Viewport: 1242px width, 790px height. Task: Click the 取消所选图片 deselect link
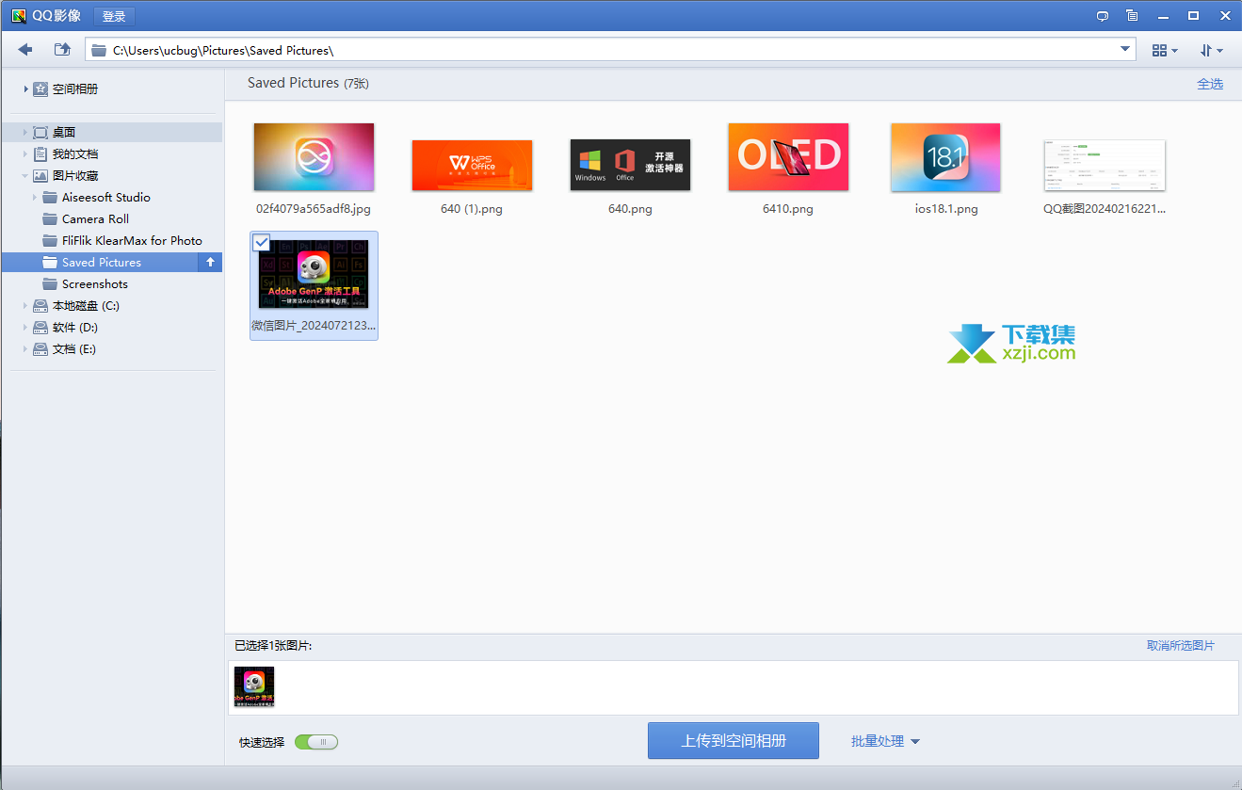click(x=1181, y=646)
